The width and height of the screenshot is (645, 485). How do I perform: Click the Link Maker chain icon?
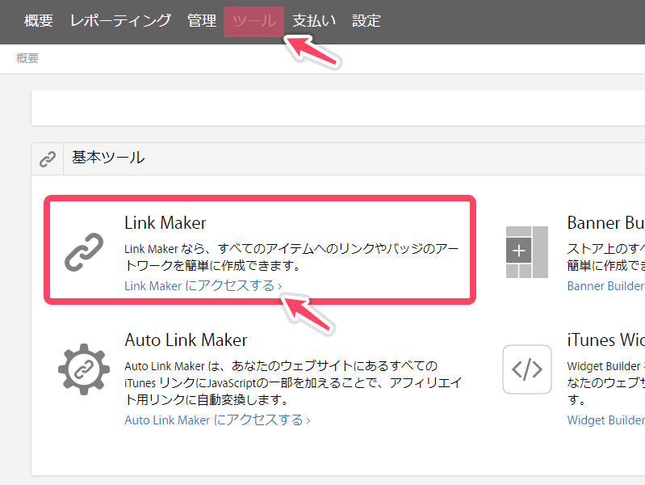click(x=84, y=251)
